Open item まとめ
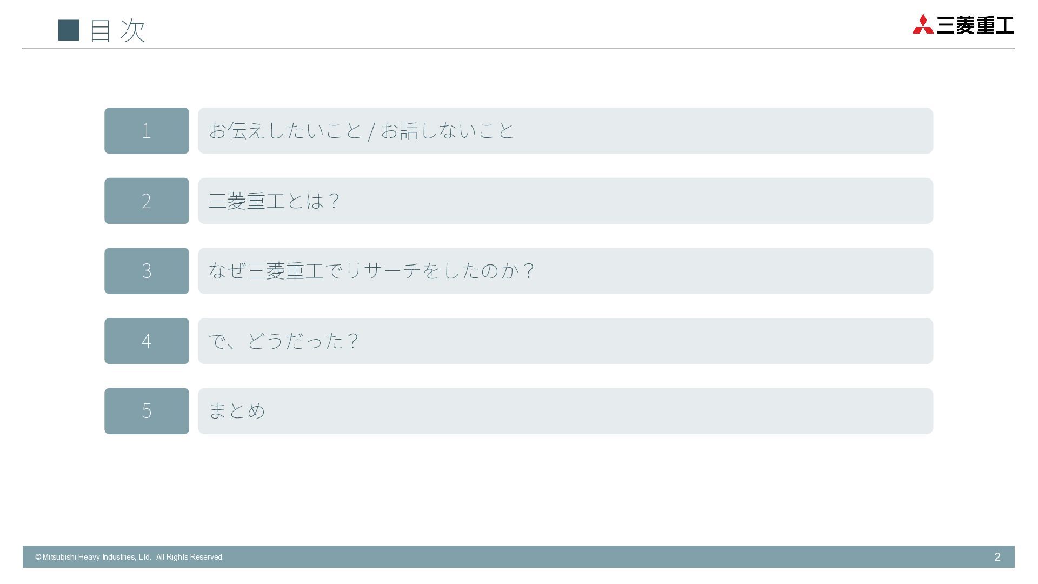1038x584 pixels. click(237, 411)
